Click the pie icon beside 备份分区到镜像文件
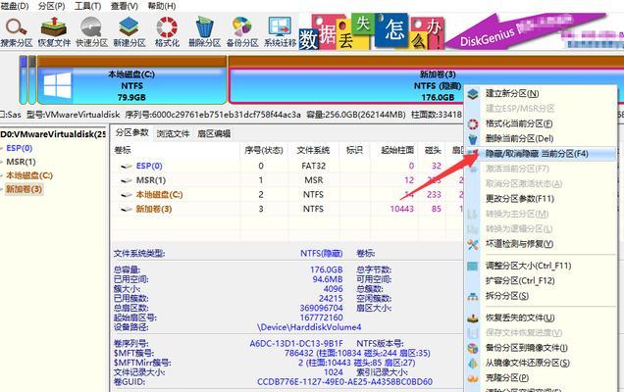The height and width of the screenshot is (392, 624). tap(473, 348)
